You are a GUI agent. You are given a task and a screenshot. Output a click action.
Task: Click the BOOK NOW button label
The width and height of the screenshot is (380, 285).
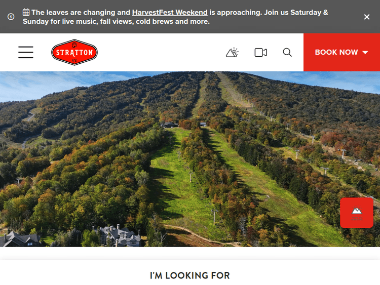(x=336, y=52)
